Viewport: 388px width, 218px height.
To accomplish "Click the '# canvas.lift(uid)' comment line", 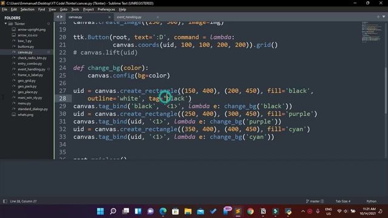I will tap(105, 53).
